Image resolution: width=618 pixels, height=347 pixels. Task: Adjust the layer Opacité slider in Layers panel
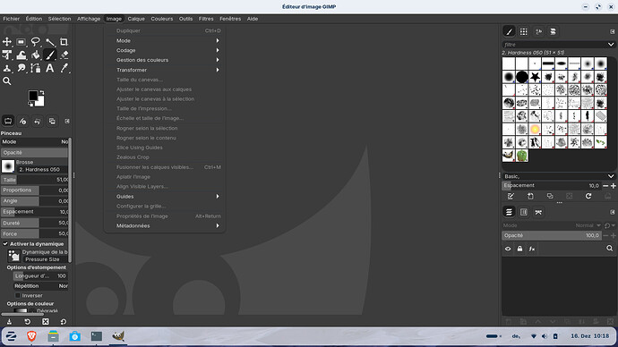point(552,235)
